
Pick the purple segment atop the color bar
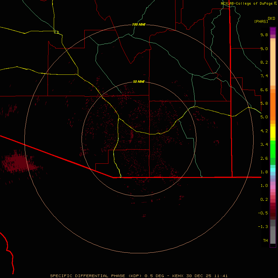273,31
